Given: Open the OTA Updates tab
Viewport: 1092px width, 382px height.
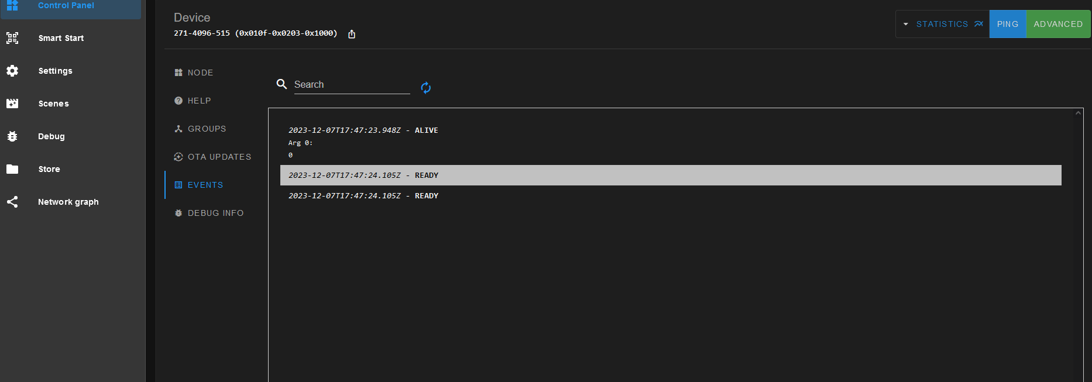Looking at the screenshot, I should [219, 157].
